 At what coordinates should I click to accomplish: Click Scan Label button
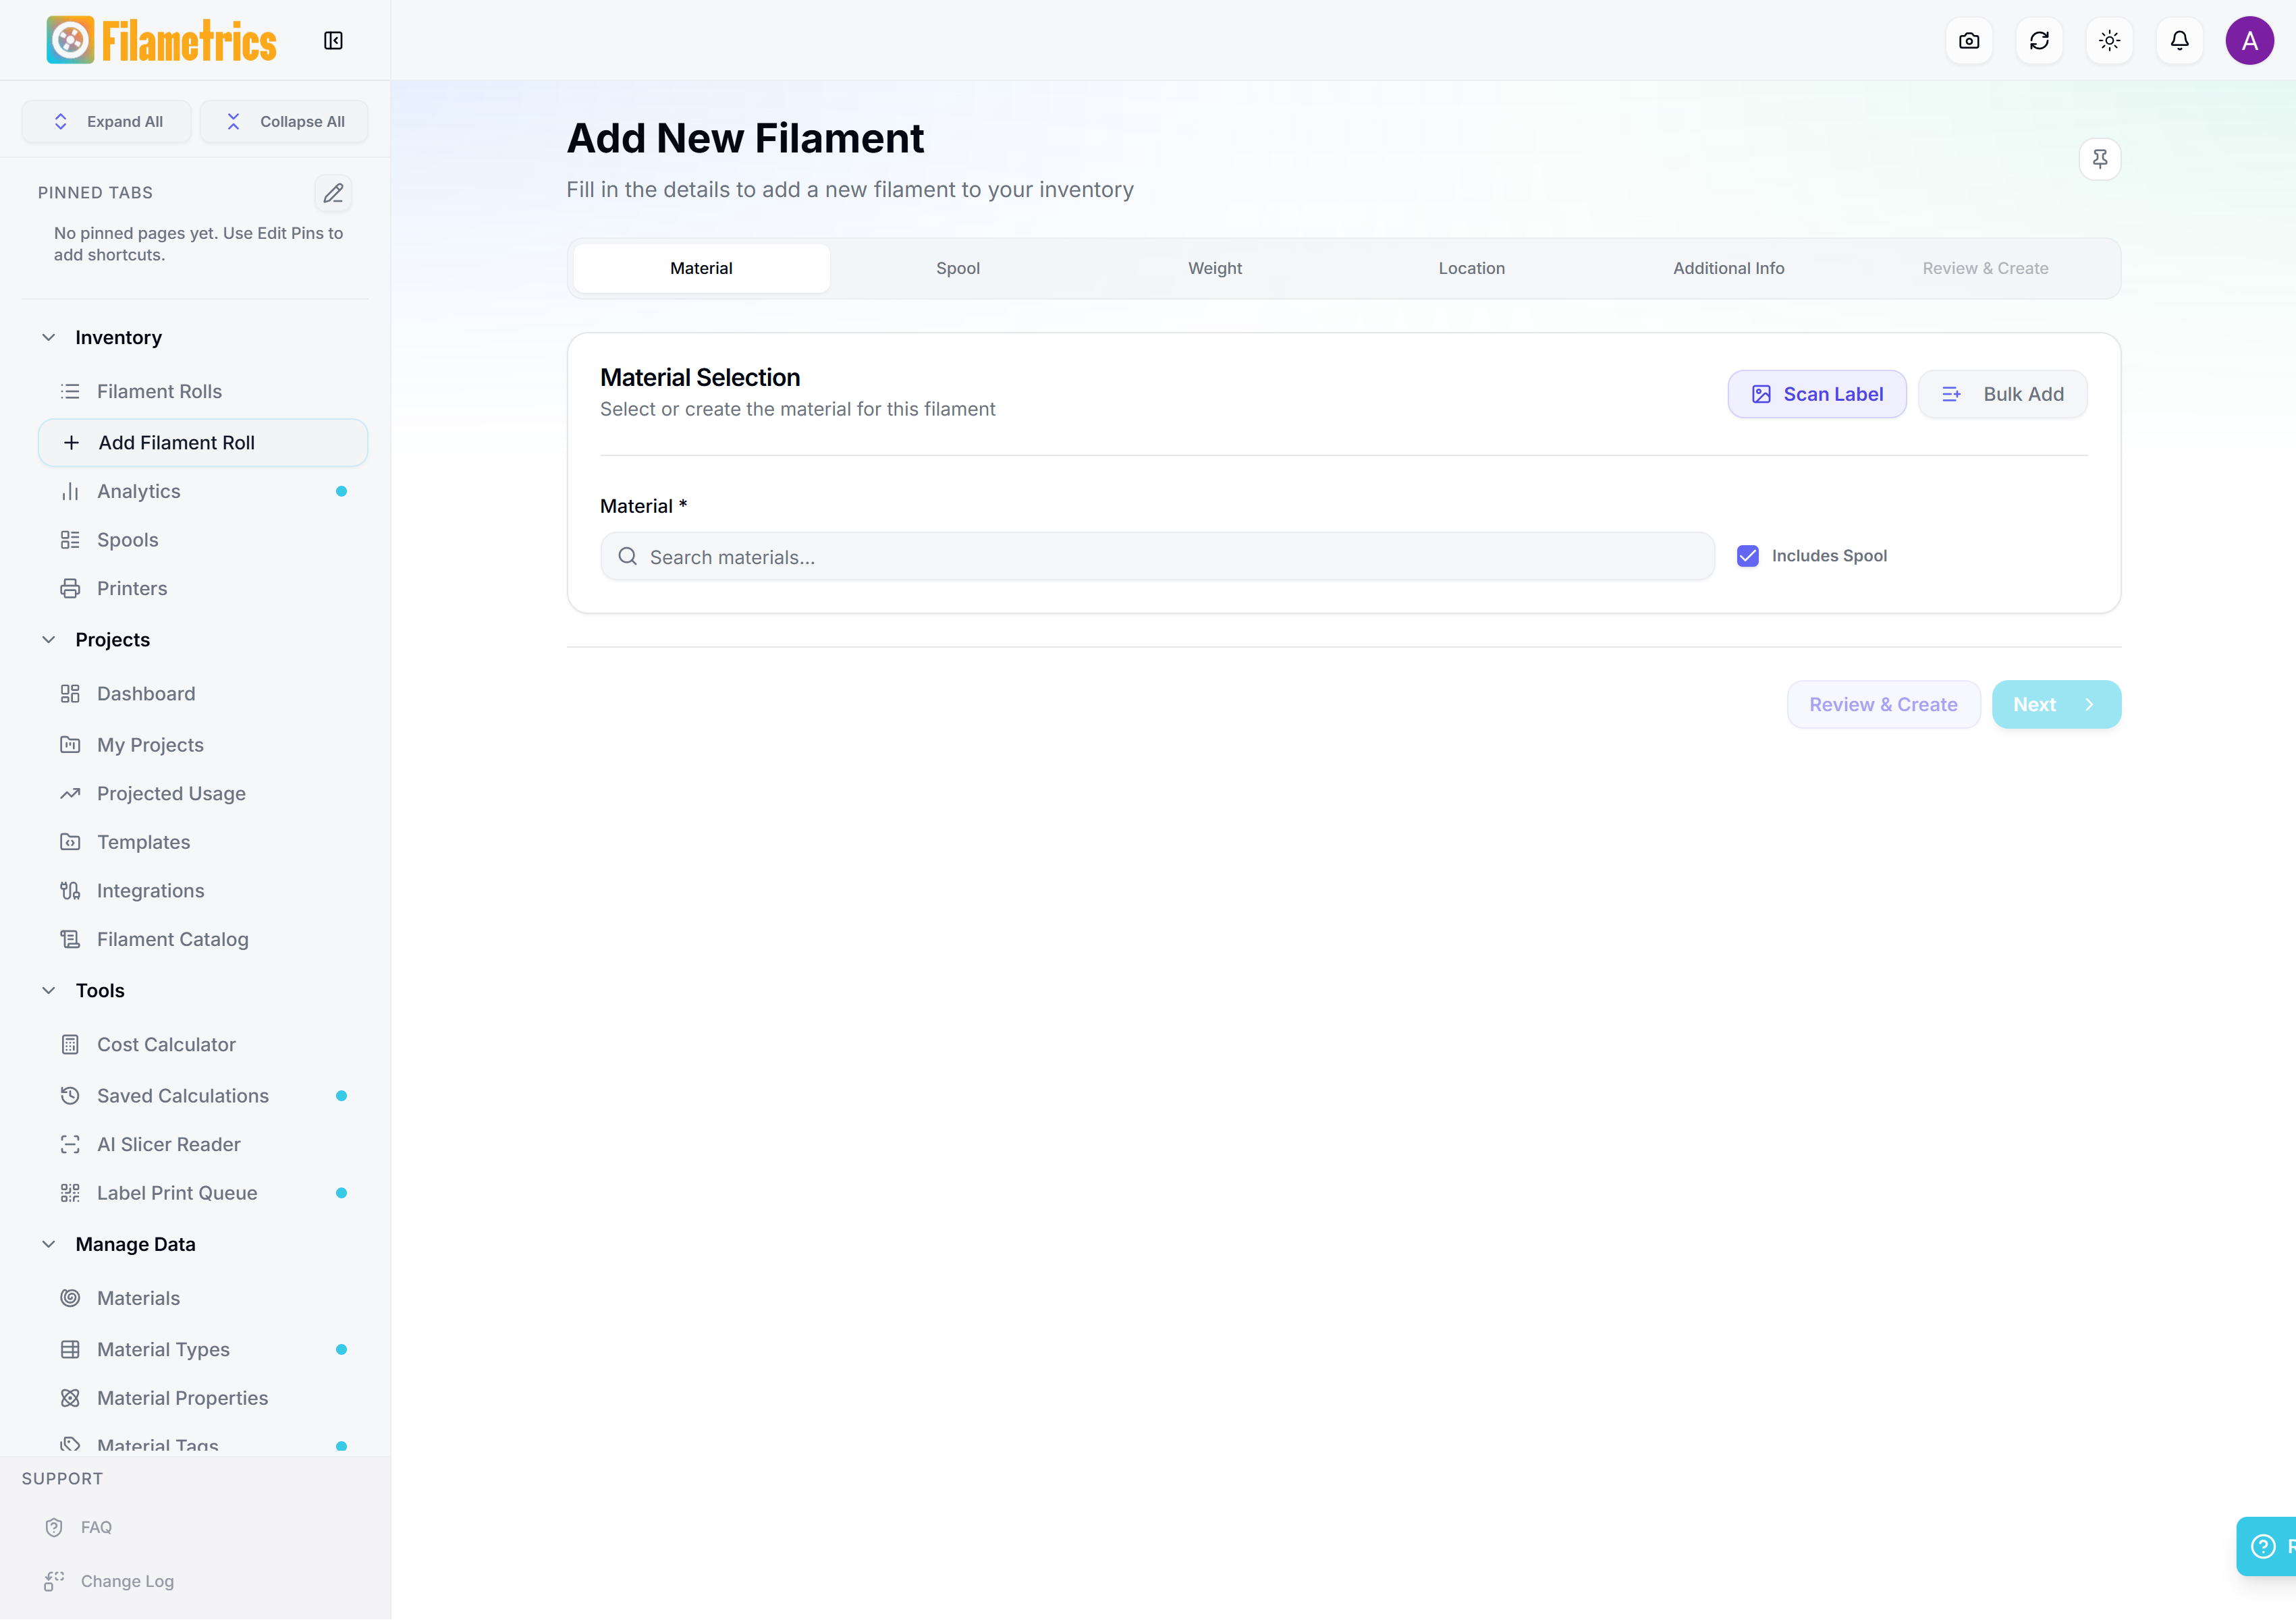[1816, 394]
